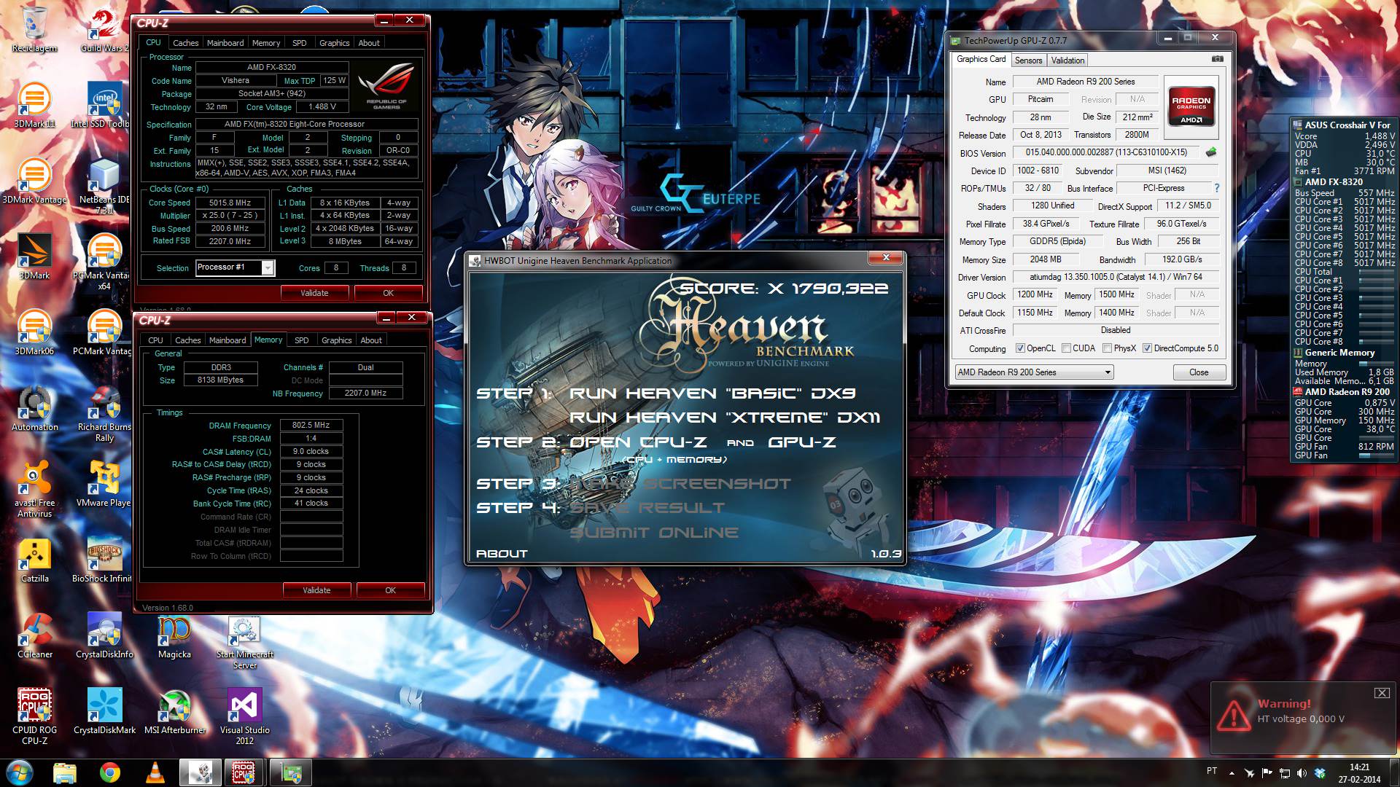Screen dimensions: 1400x787
Task: Toggle the PhysX checkbox in GPU-Z
Action: click(1107, 348)
